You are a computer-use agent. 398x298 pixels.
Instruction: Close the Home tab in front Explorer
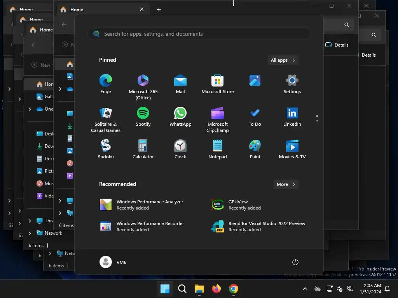point(141,9)
